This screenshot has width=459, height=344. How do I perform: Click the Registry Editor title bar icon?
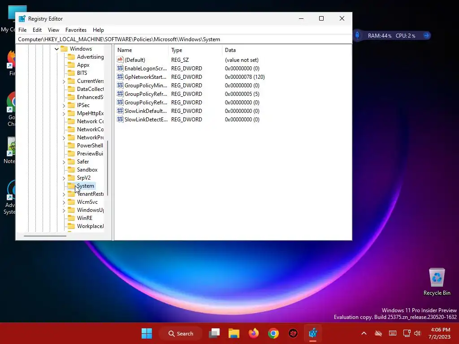(22, 19)
